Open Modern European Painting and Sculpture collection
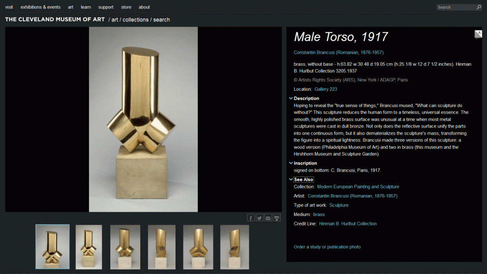This screenshot has width=487, height=274. pyautogui.click(x=358, y=186)
